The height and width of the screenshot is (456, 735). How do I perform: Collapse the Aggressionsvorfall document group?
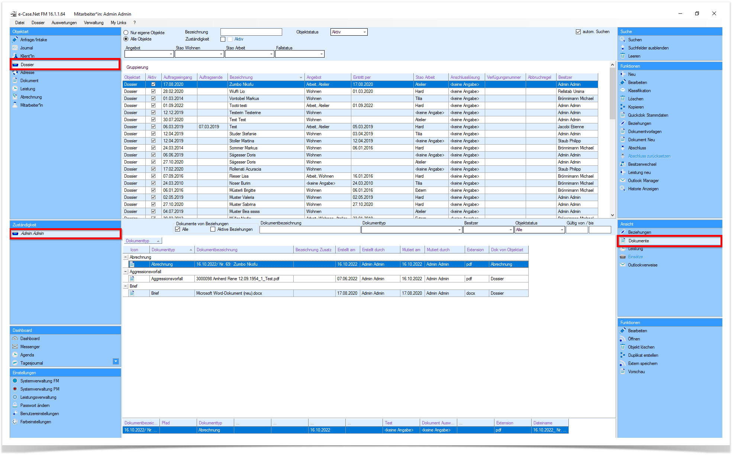pyautogui.click(x=125, y=272)
